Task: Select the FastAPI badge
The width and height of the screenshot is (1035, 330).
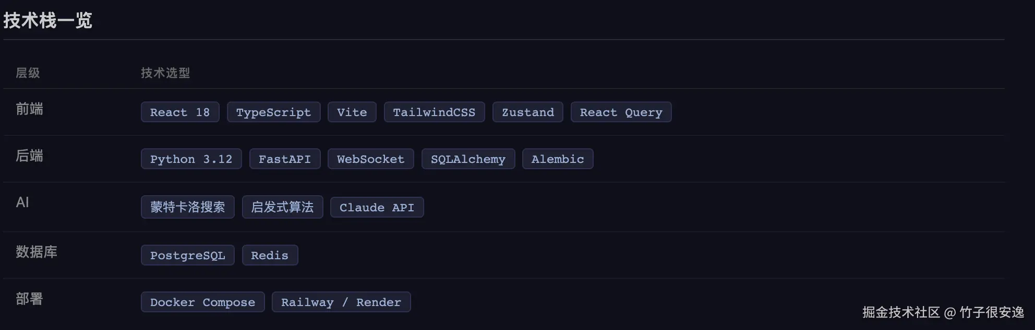Action: [x=284, y=159]
